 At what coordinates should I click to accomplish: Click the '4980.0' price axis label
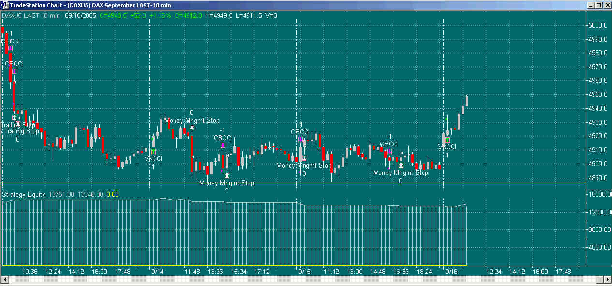(597, 53)
